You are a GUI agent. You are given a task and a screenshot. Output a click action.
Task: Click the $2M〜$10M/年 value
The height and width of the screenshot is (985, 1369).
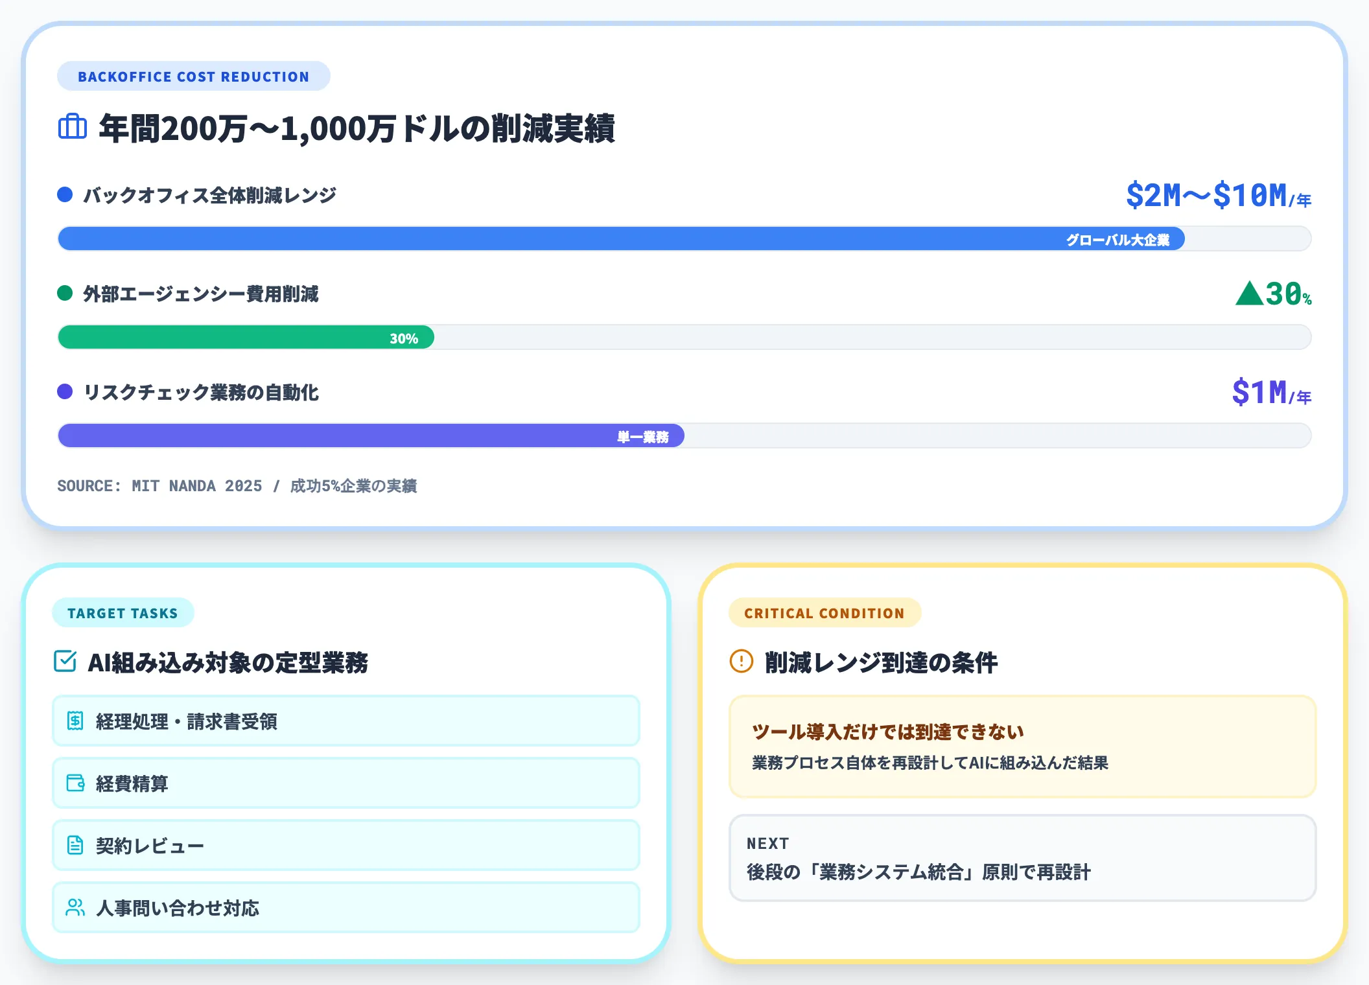tap(1219, 195)
